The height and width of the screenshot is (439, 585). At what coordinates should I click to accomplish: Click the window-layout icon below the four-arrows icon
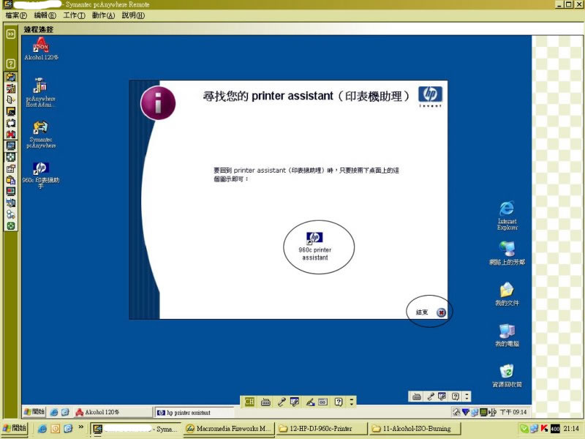(11, 169)
